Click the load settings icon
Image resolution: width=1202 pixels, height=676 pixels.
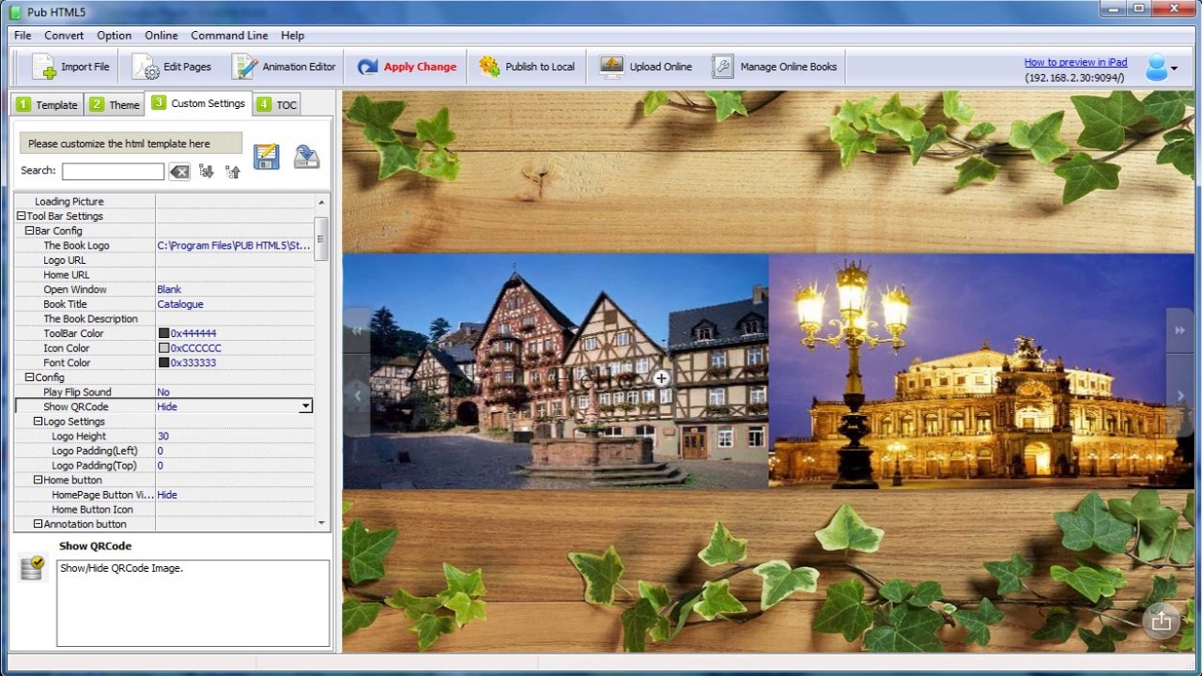point(306,157)
